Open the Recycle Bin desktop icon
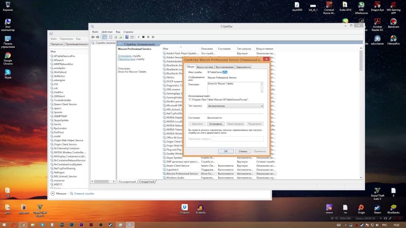Image resolution: width=406 pixels, height=228 pixels. [8, 6]
